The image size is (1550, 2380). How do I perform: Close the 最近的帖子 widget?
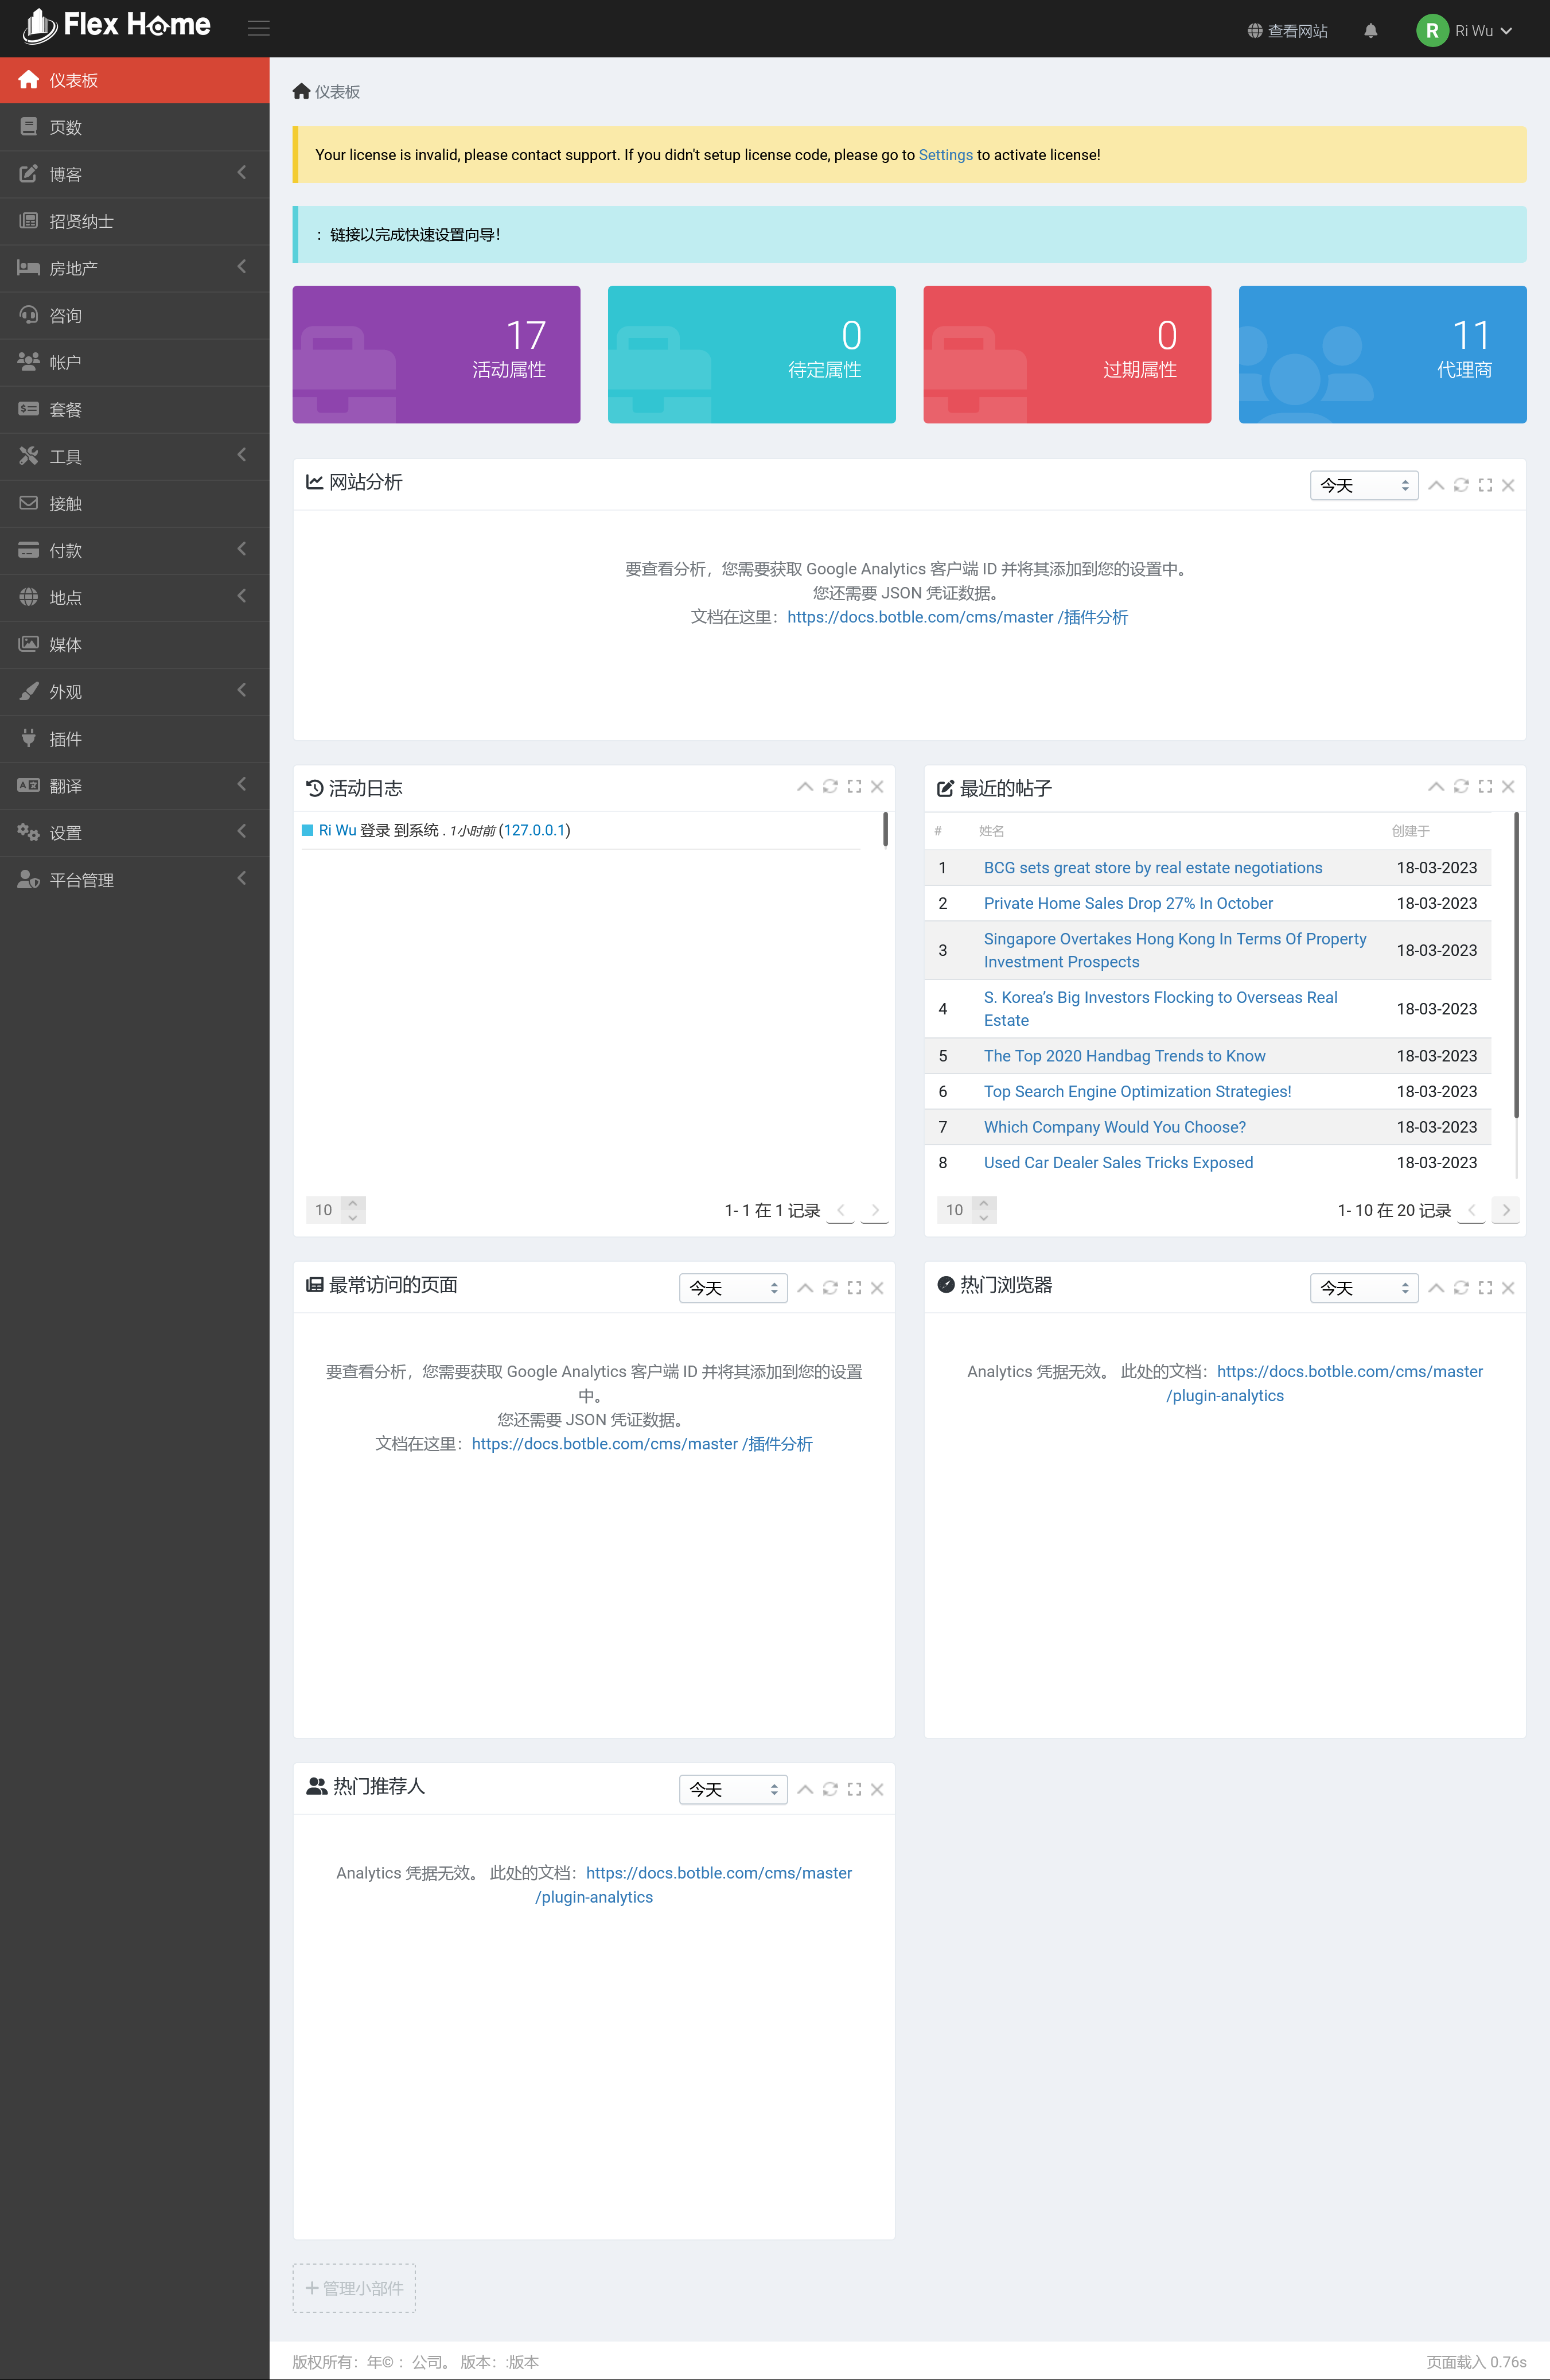pyautogui.click(x=1508, y=786)
